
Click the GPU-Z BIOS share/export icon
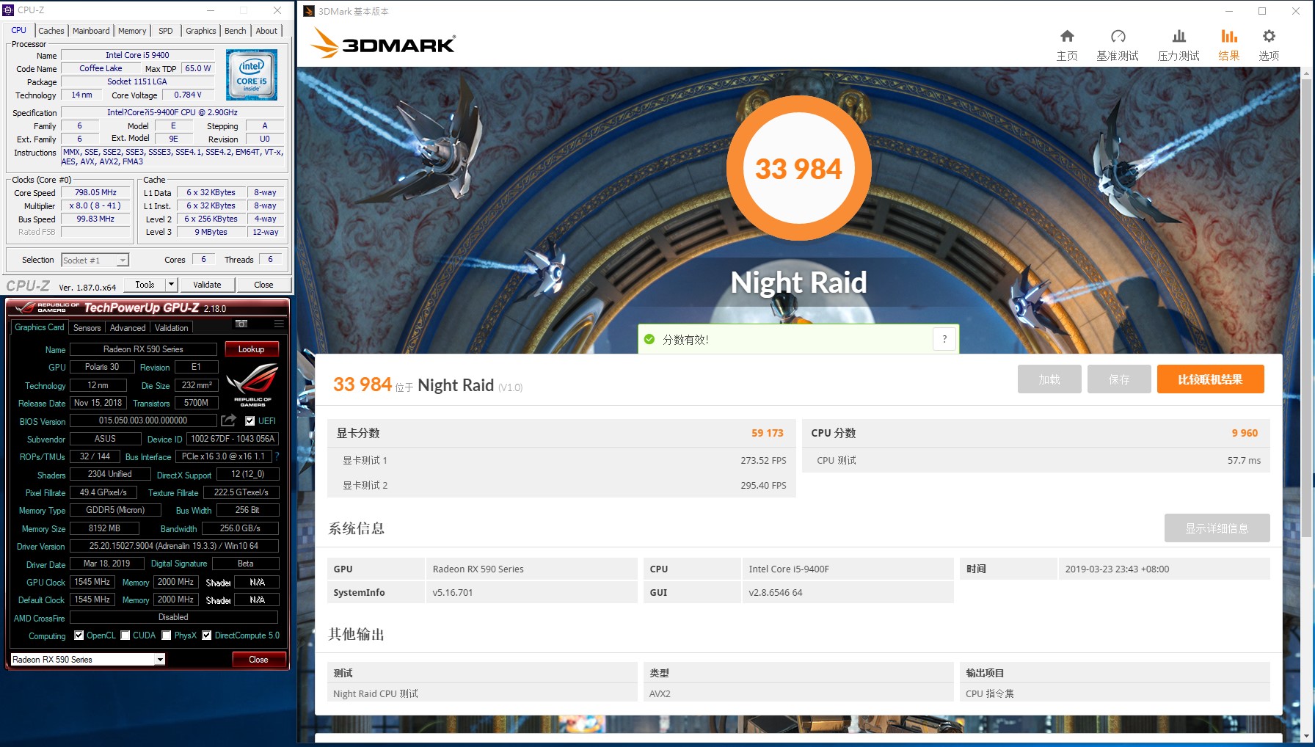(229, 420)
